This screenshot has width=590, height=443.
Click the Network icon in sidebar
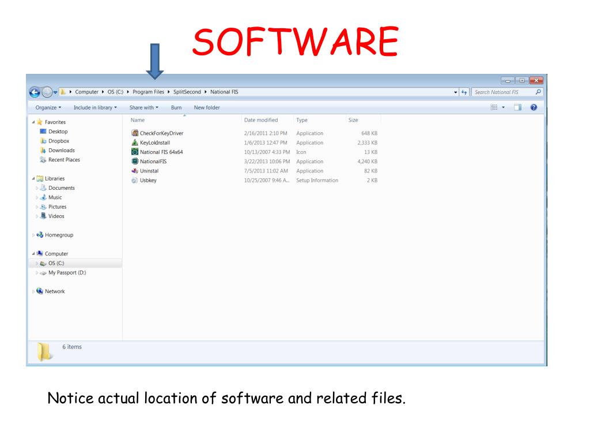40,291
